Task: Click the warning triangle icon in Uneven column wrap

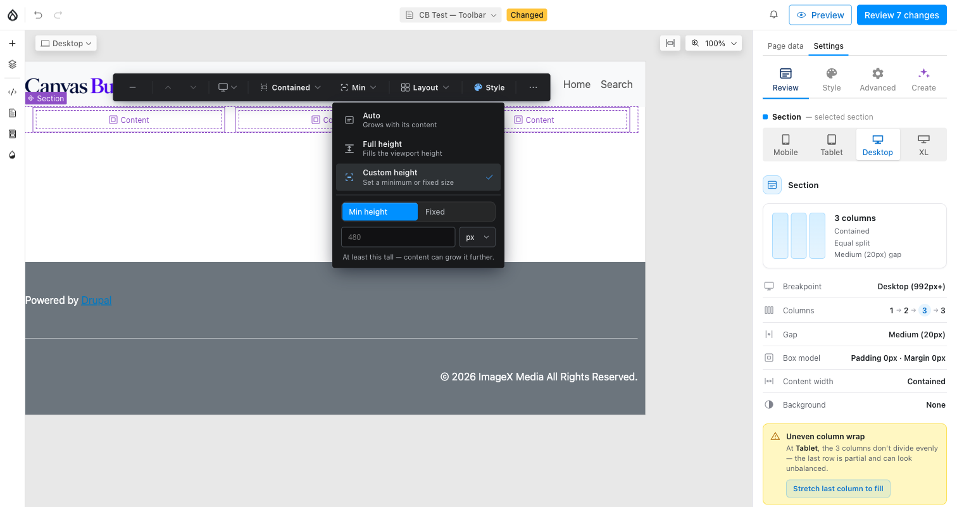Action: 775,436
